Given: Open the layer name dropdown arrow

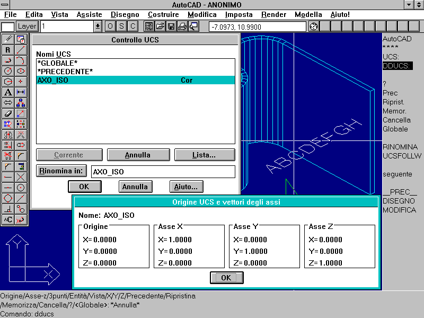Looking at the screenshot, I should (x=98, y=26).
